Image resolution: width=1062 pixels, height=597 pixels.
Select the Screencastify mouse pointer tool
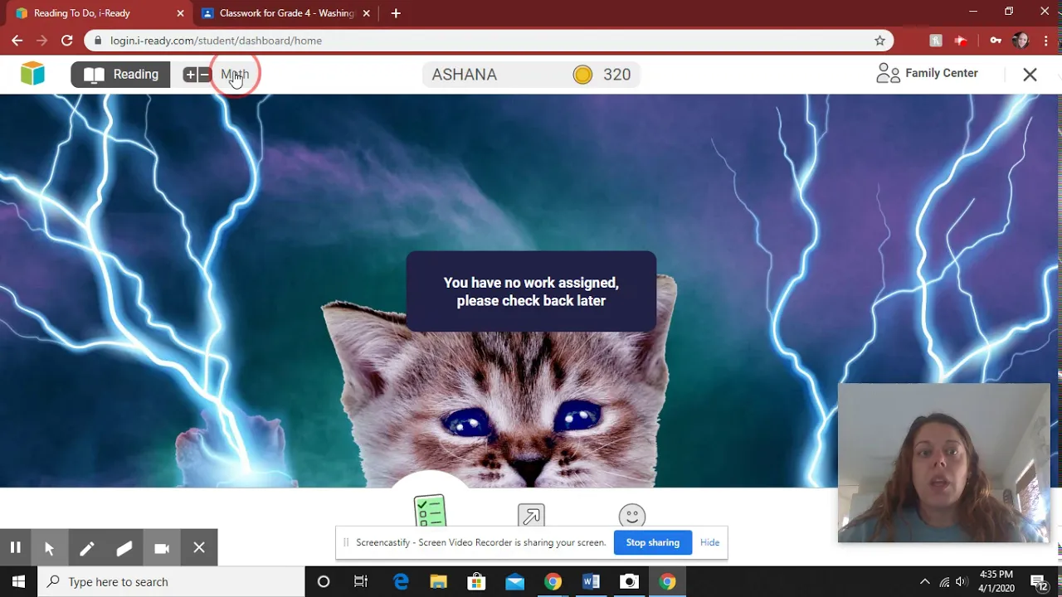[49, 547]
